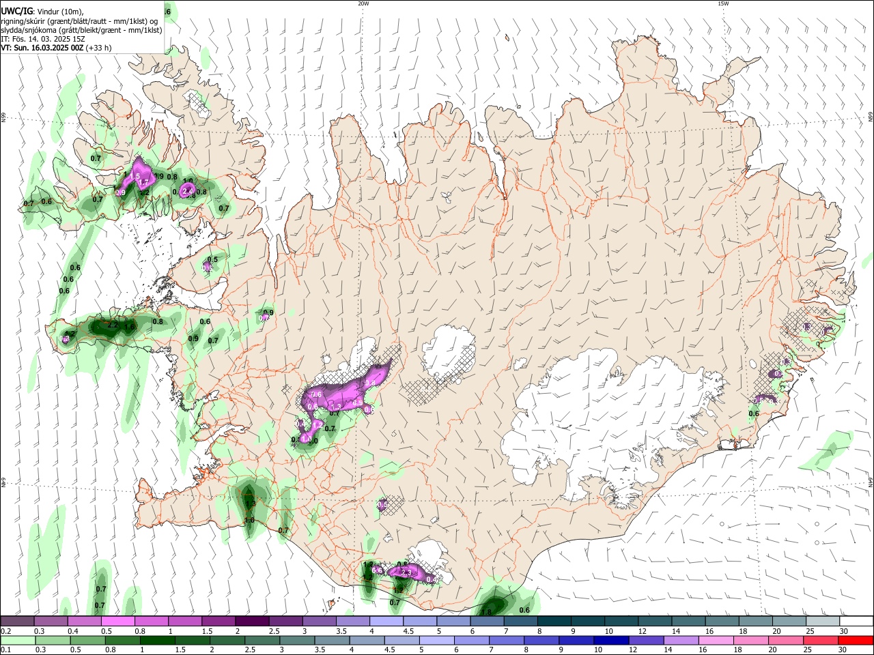Click the '0.5' purple value on the 64N line
Image resolution: width=874 pixels, height=655 pixels.
382,504
